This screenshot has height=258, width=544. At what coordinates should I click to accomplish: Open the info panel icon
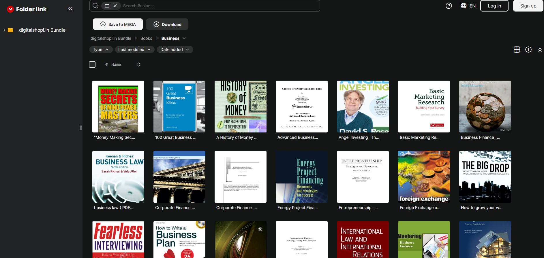[528, 50]
